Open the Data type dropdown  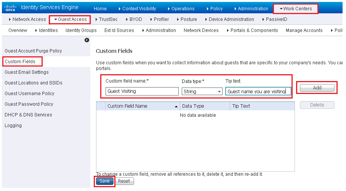[x=202, y=91]
